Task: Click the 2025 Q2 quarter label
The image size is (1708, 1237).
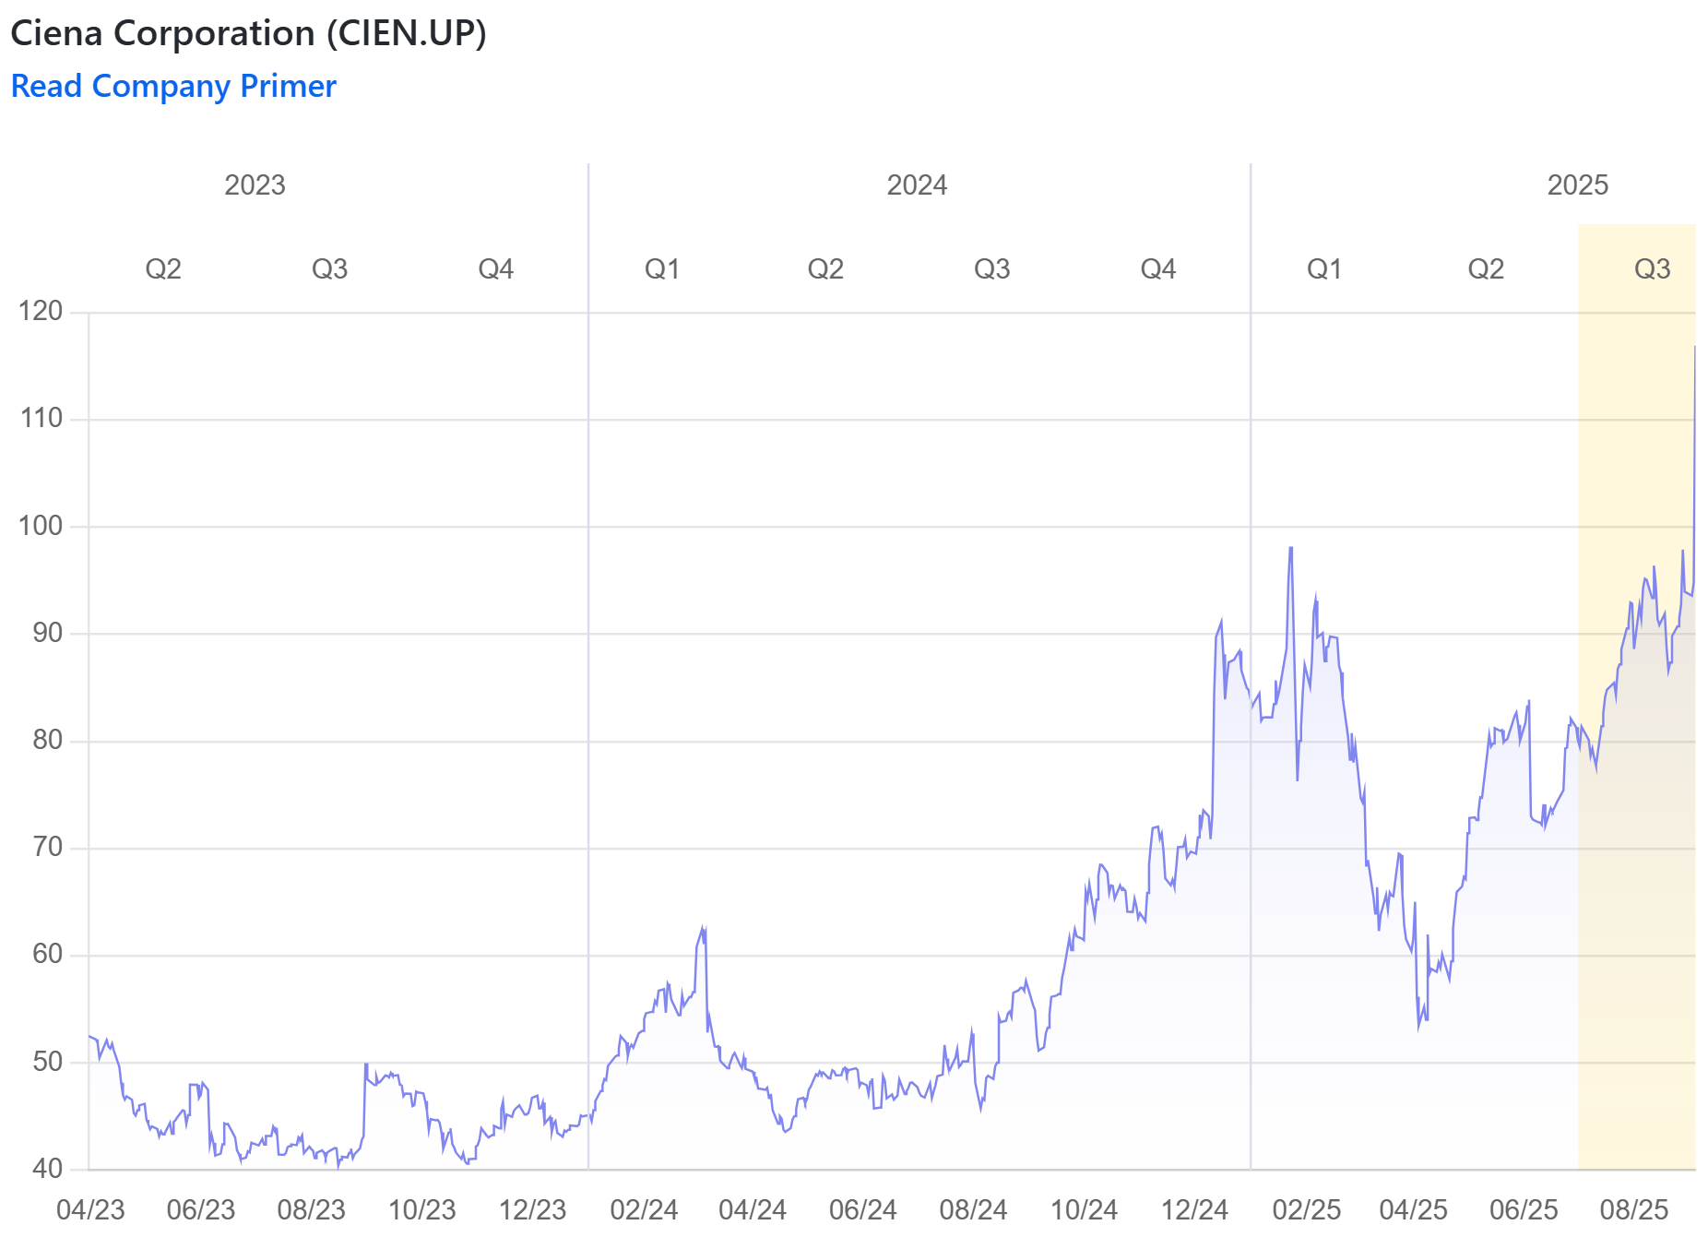Action: (1486, 269)
